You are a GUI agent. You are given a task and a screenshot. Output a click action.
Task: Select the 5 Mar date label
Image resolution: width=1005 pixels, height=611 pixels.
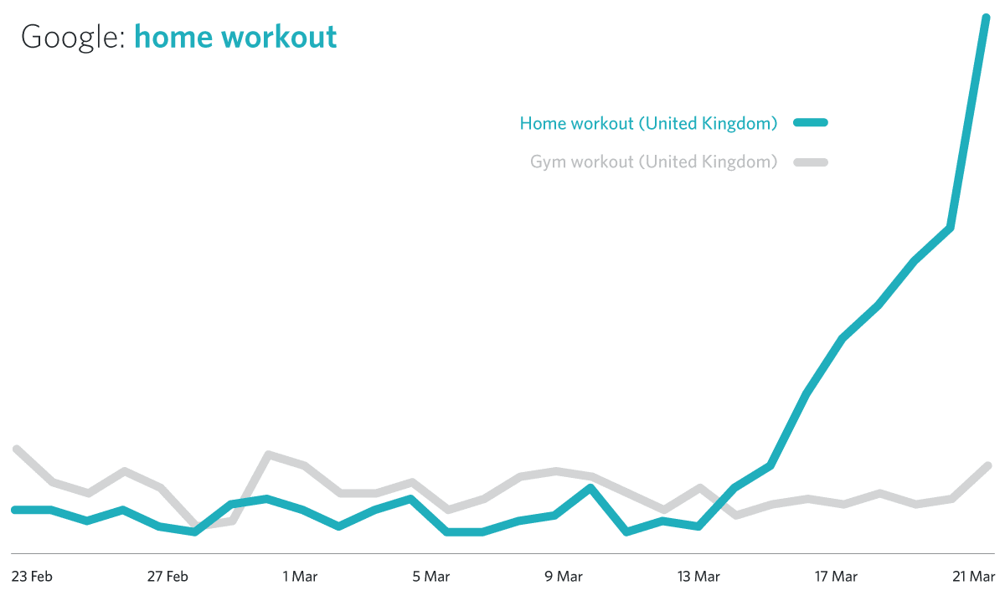(431, 577)
